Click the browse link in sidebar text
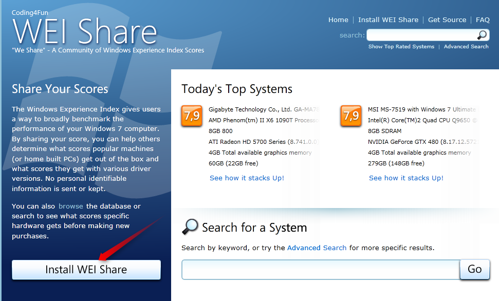 point(70,206)
